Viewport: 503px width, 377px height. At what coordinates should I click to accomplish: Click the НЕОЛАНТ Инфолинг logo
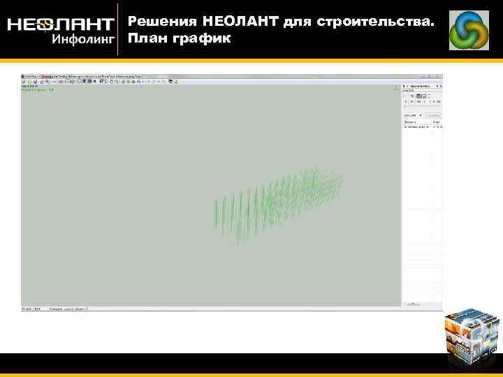point(61,31)
